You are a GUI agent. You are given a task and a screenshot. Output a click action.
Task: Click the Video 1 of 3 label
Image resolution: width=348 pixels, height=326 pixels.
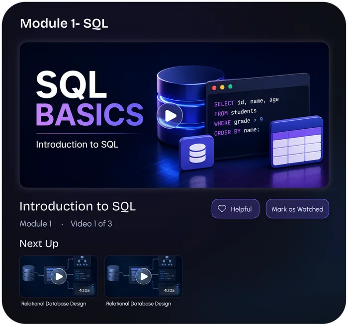tap(91, 224)
